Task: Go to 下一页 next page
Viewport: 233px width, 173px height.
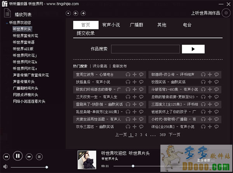Action: [174, 135]
